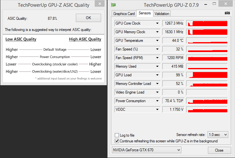Minimize the GPU-Z 0.7.9 window
The image size is (235, 158).
(206, 4)
